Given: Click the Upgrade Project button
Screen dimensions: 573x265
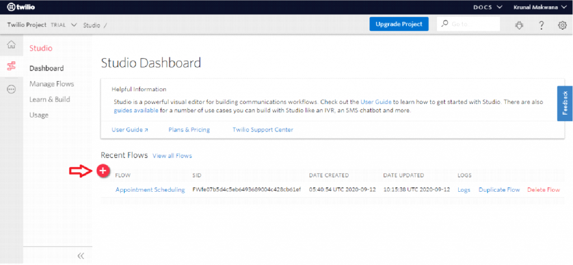Looking at the screenshot, I should (398, 24).
